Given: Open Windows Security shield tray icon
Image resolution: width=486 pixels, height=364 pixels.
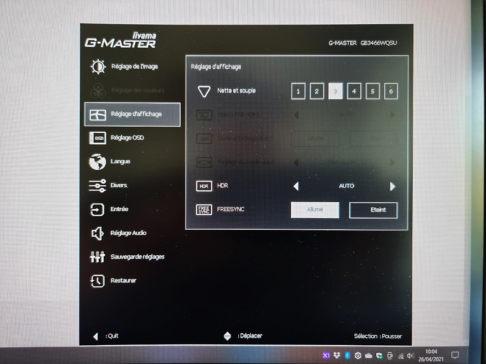Looking at the screenshot, I should click(x=379, y=356).
